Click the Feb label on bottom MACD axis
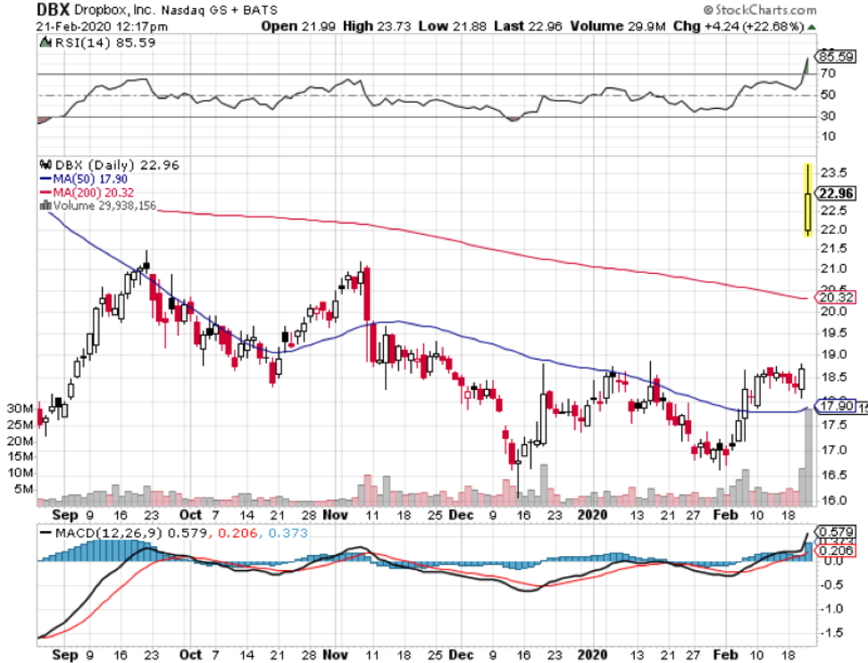The image size is (868, 663). pos(726,655)
